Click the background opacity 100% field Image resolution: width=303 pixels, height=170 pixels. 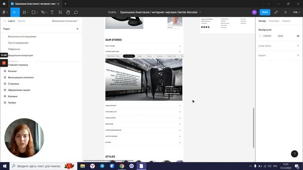point(280,36)
